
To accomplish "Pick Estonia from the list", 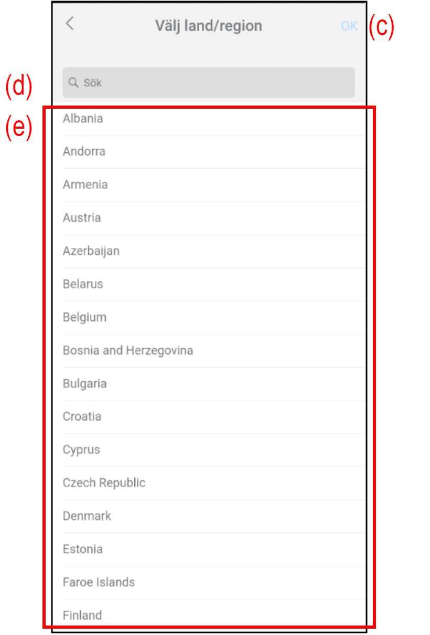I will (x=83, y=549).
